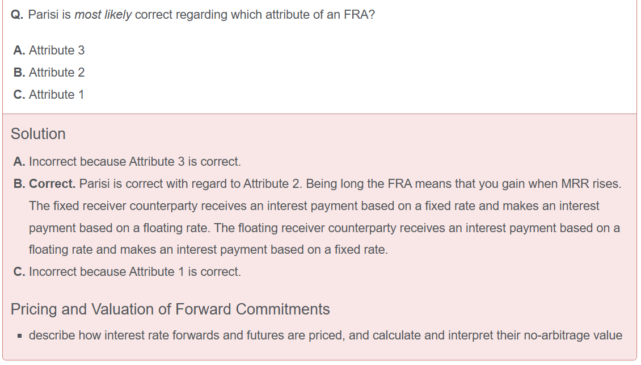Select answer option A, Attribute 3

click(x=49, y=51)
